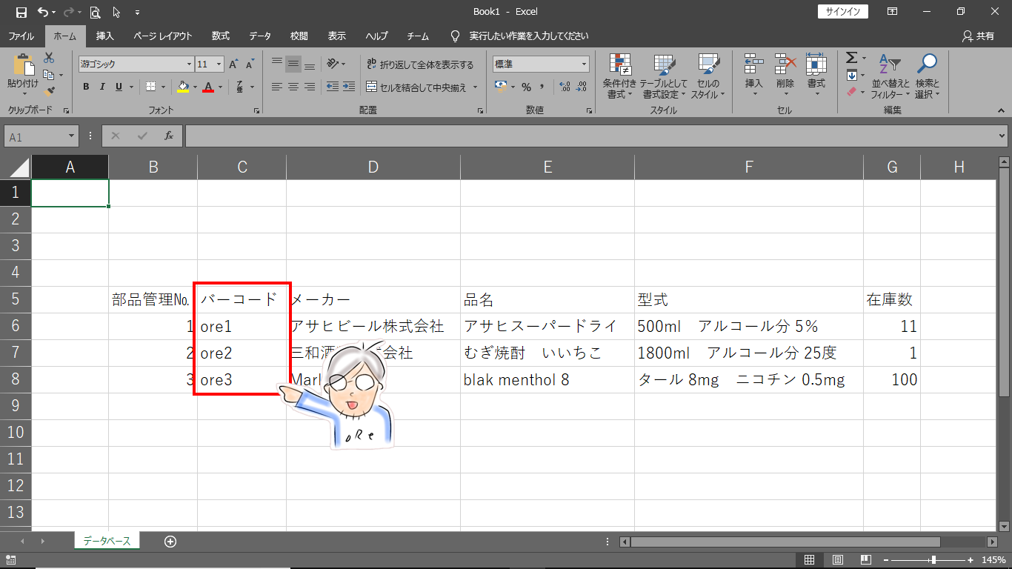This screenshot has height=569, width=1012.
Task: Open the ファイル tab
Action: (x=21, y=36)
